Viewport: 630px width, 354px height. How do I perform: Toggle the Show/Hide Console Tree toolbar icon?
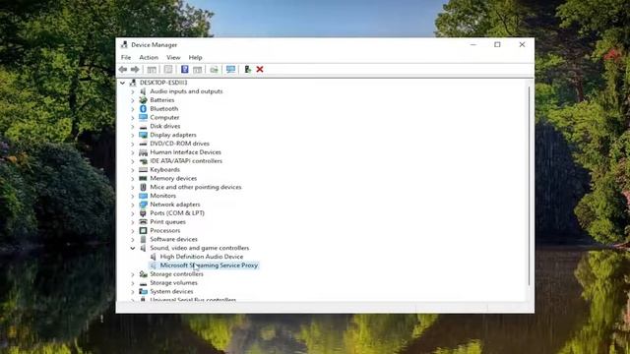(152, 70)
